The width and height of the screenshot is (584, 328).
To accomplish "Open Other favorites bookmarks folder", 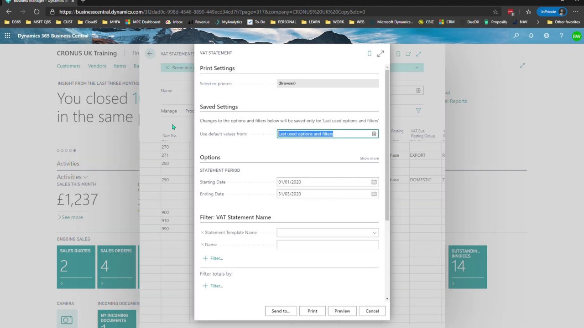I will [563, 22].
